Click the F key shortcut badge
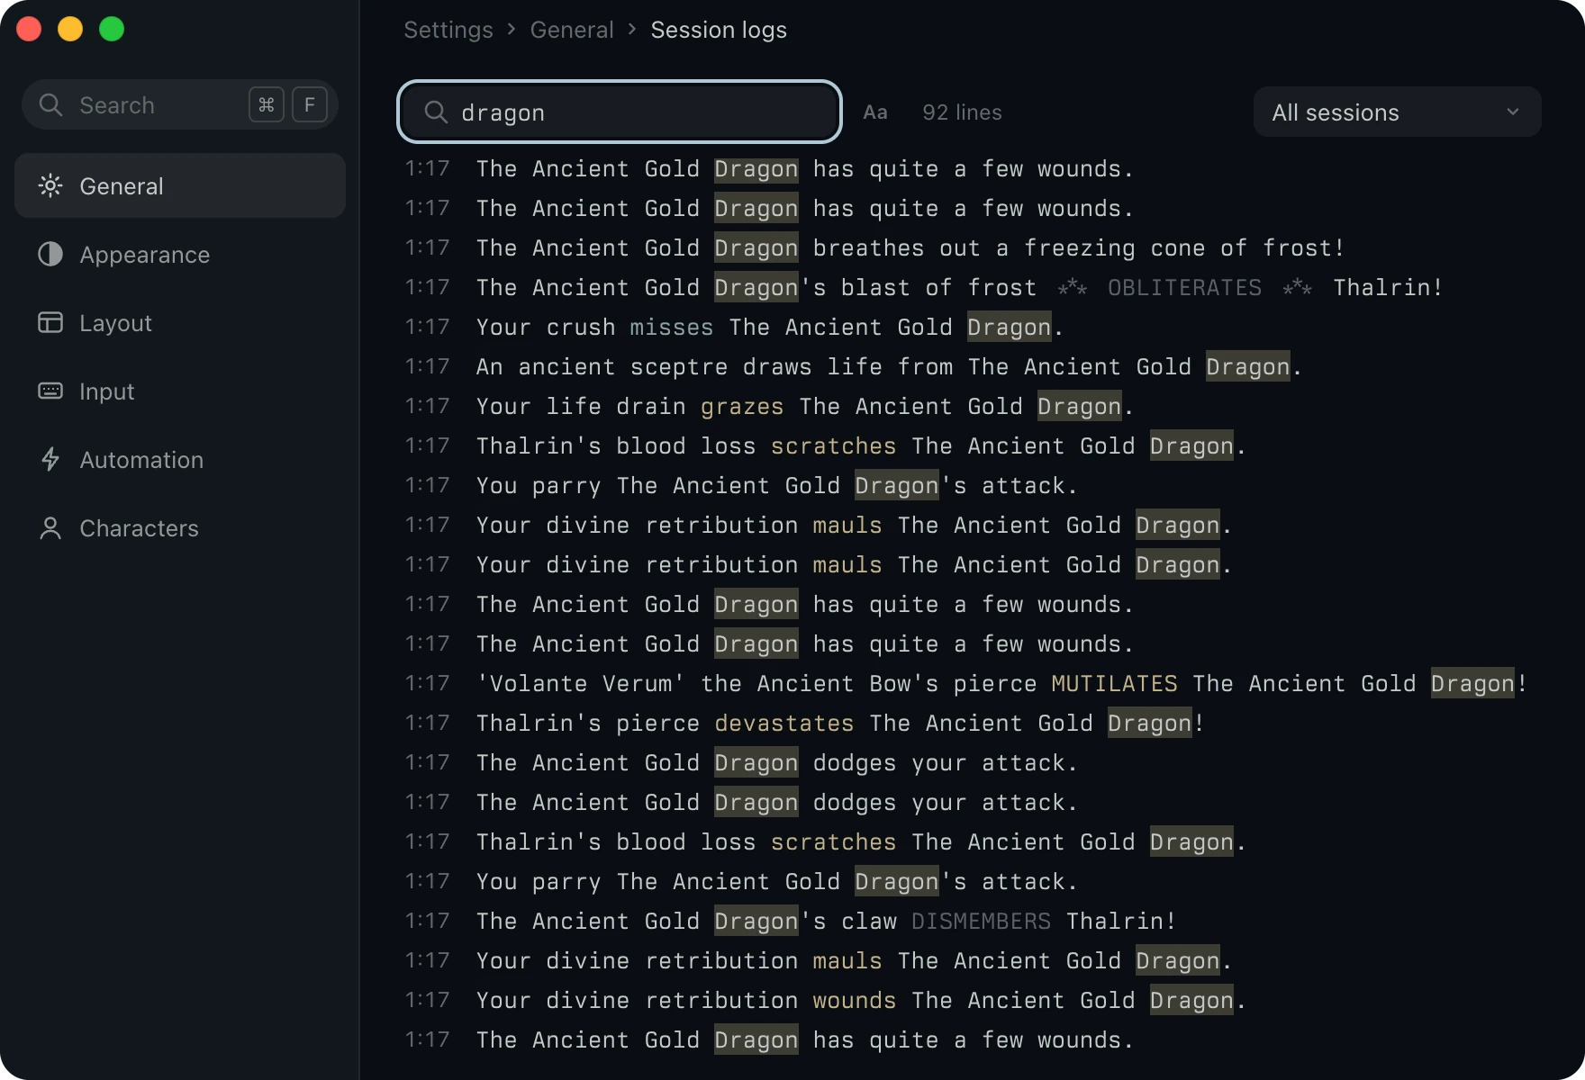The height and width of the screenshot is (1080, 1585). pyautogui.click(x=310, y=104)
